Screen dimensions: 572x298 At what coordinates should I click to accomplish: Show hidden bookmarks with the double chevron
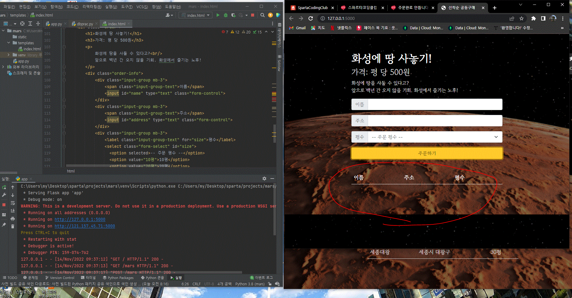tap(562, 28)
